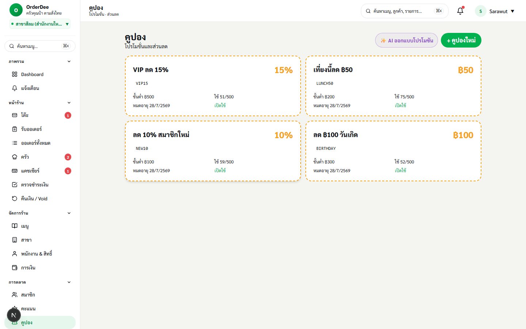
Task: Click bell icon beside แจ้งเตือน in sidebar
Action: tap(15, 88)
